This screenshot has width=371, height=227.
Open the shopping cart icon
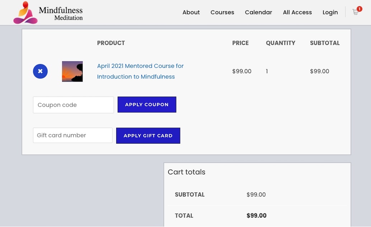[355, 12]
